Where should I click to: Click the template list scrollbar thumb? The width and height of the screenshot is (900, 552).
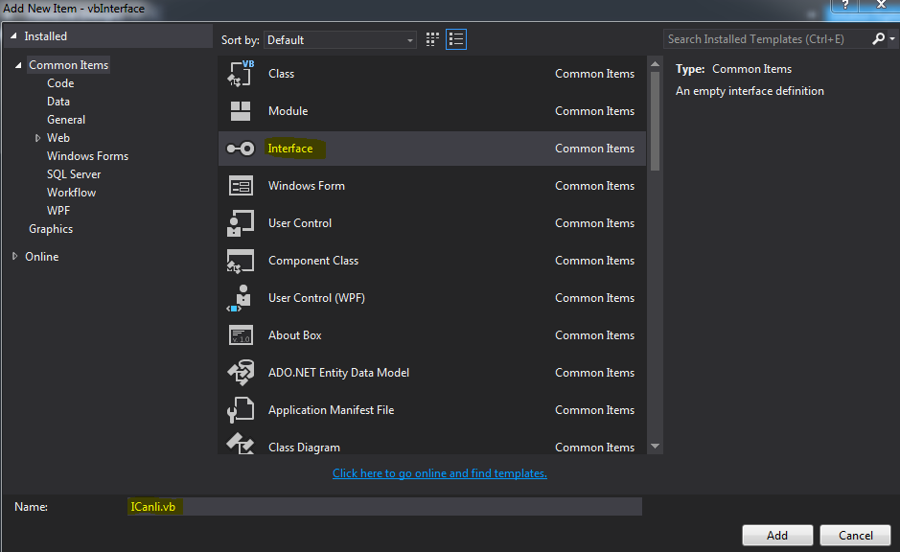click(x=655, y=120)
